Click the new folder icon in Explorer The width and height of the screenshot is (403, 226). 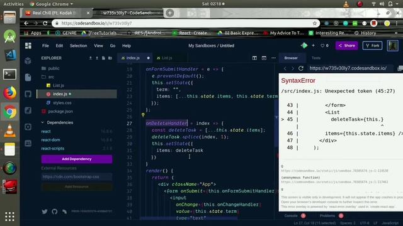[x=110, y=58]
